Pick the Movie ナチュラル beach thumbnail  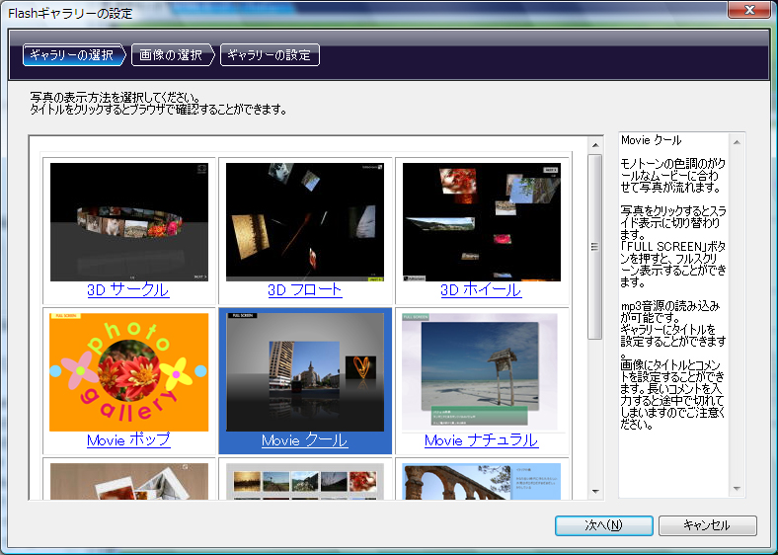pyautogui.click(x=481, y=372)
